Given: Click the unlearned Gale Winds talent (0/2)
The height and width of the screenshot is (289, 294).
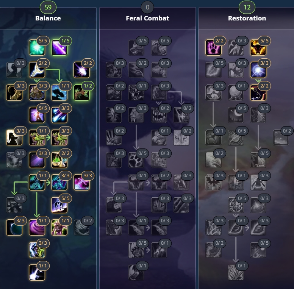Looking at the screenshot, I should tap(82, 228).
